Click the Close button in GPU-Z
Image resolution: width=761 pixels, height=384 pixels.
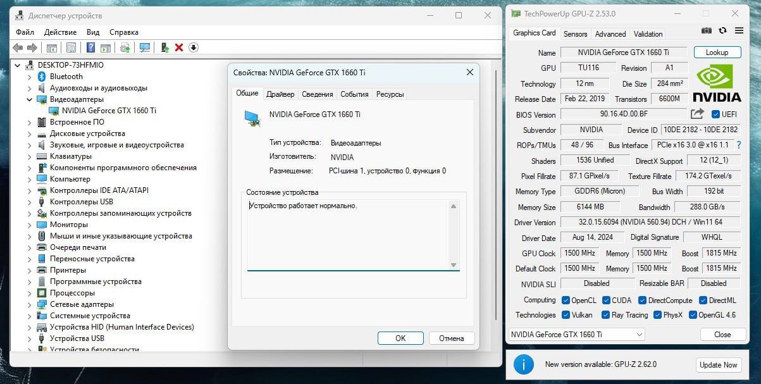[x=722, y=334]
